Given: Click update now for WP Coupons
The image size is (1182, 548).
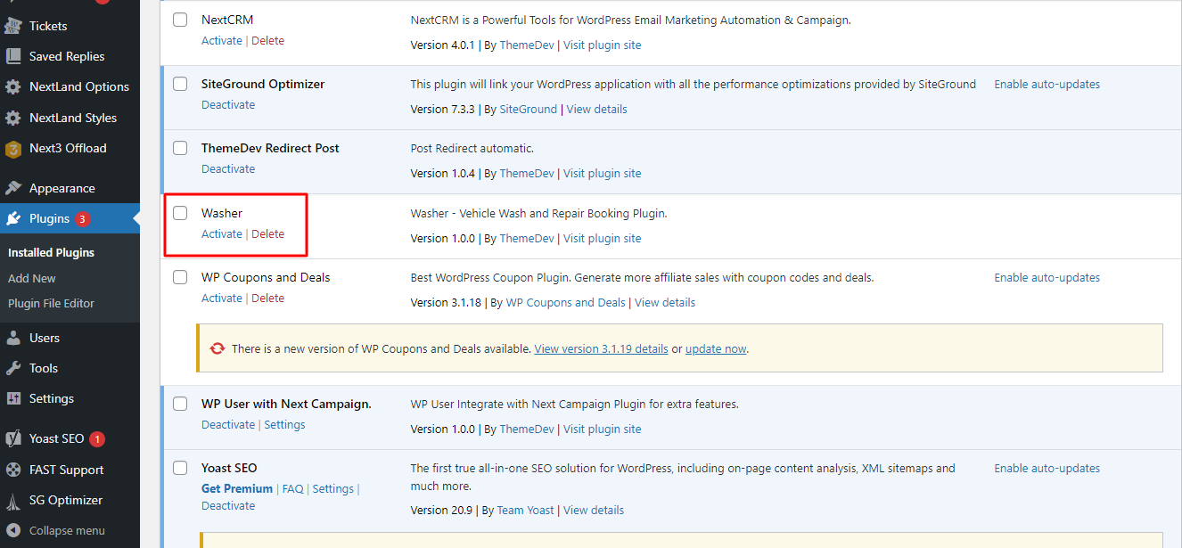Looking at the screenshot, I should coord(716,349).
